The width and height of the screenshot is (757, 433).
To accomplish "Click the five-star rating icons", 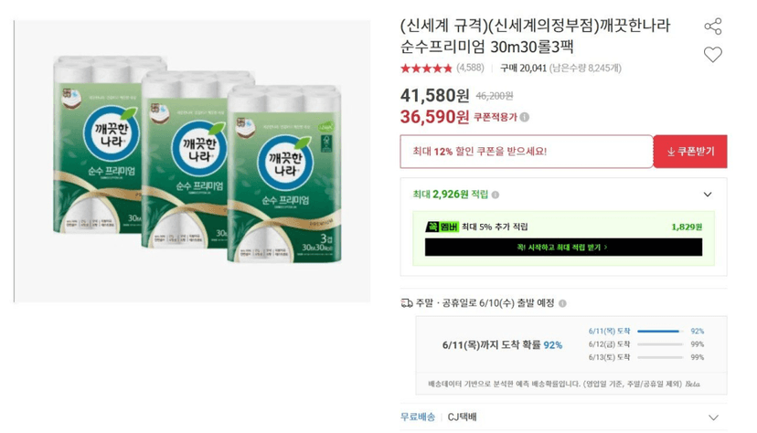I will (x=426, y=68).
